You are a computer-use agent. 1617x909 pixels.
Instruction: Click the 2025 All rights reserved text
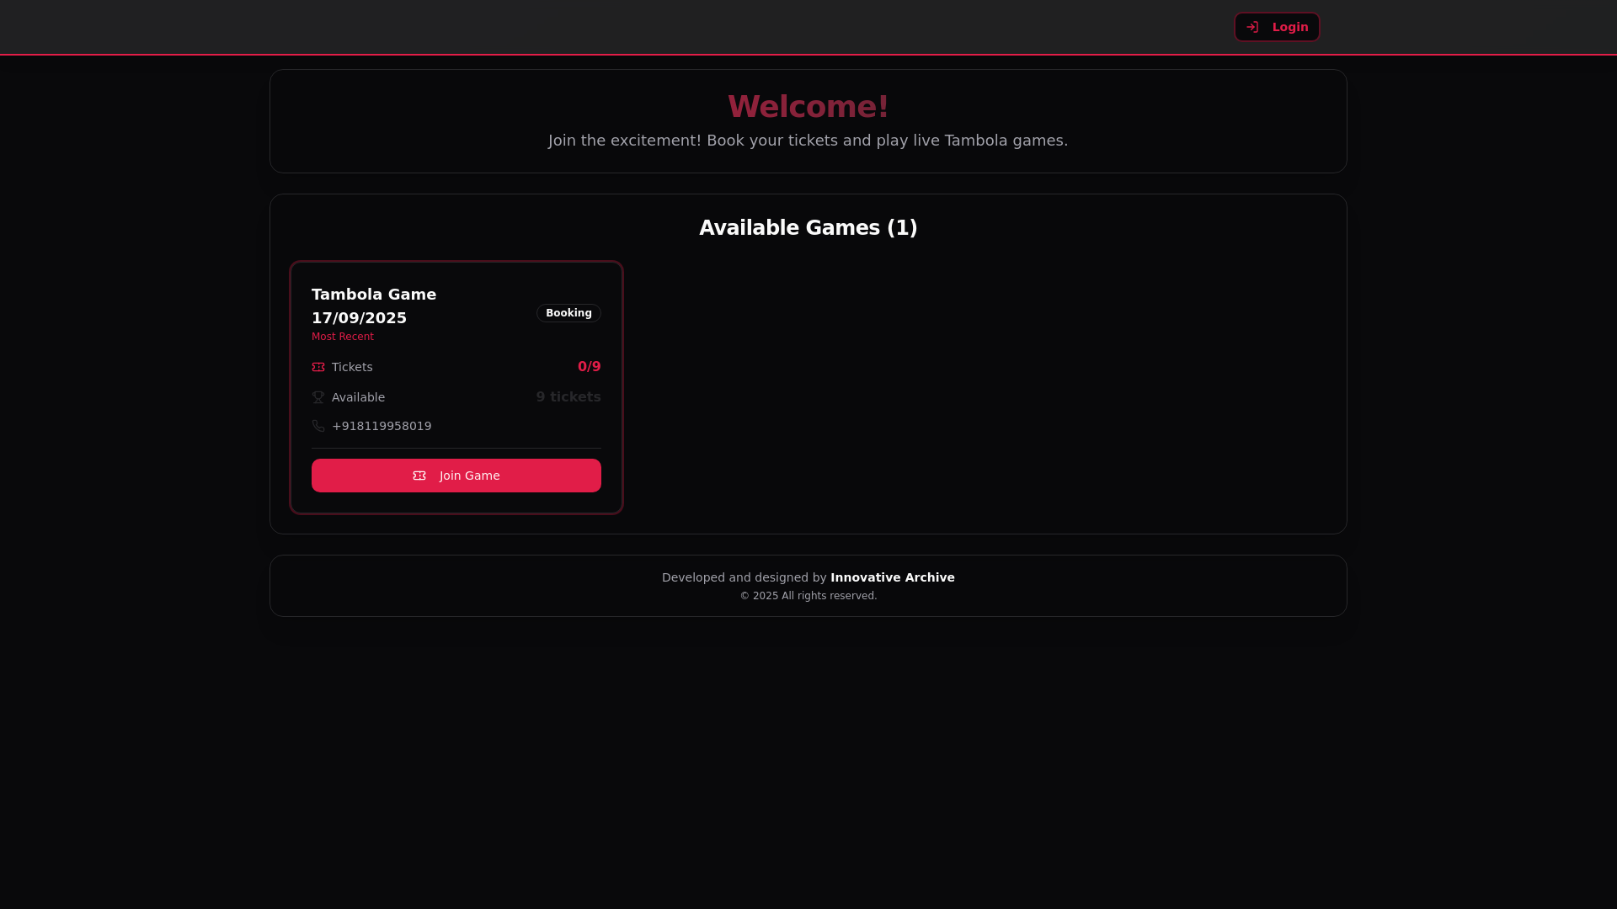[808, 596]
